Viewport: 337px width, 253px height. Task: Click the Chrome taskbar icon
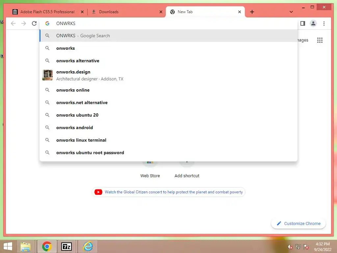[47, 246]
